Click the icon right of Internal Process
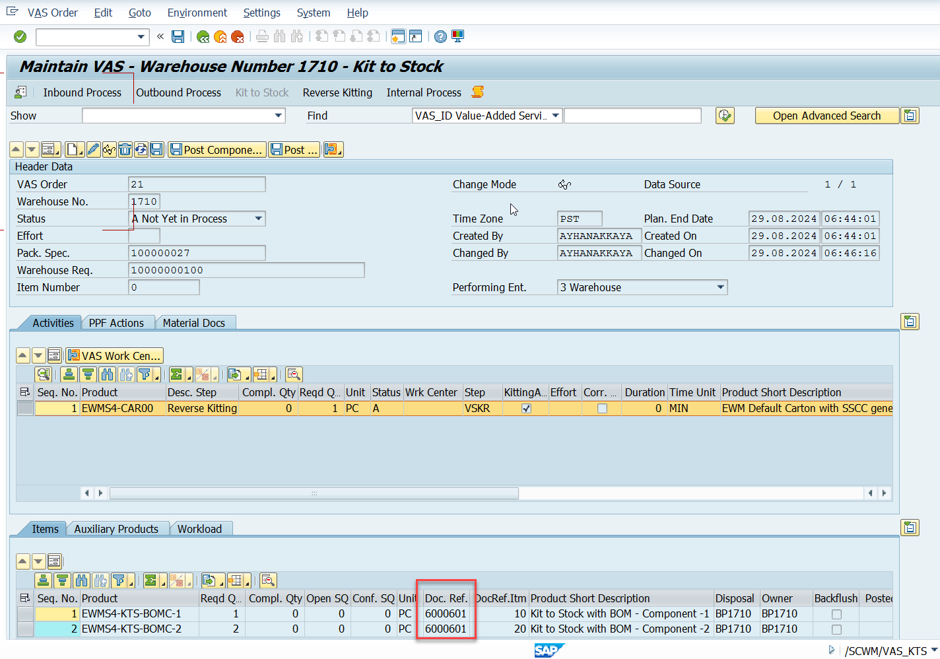The image size is (940, 659). 478,92
